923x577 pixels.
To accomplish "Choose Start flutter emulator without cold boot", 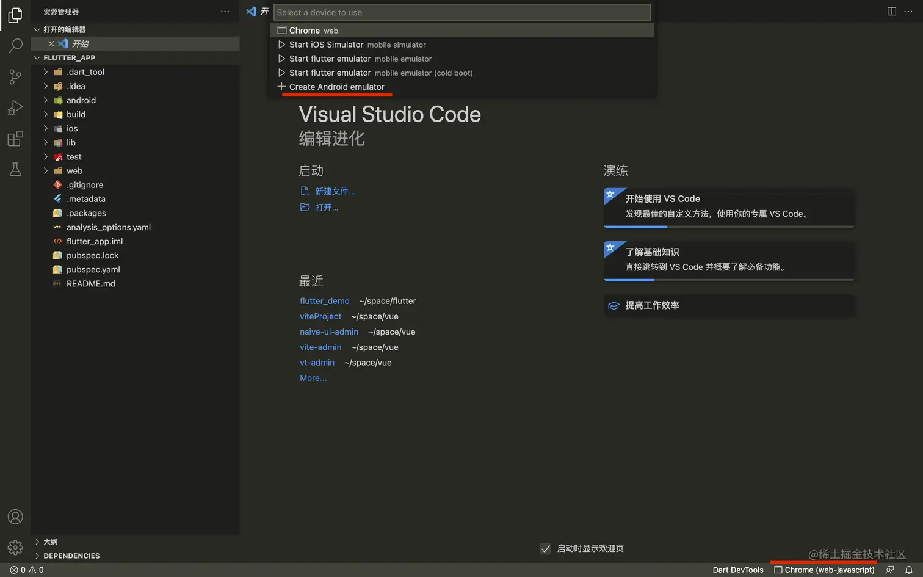I will [x=462, y=59].
